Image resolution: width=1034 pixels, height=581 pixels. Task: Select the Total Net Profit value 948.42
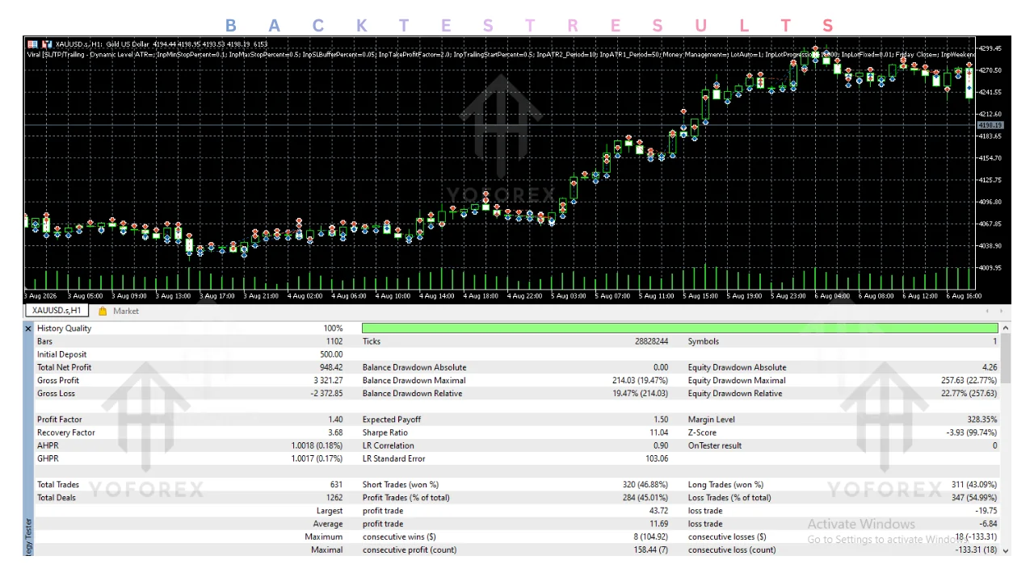[x=330, y=367]
